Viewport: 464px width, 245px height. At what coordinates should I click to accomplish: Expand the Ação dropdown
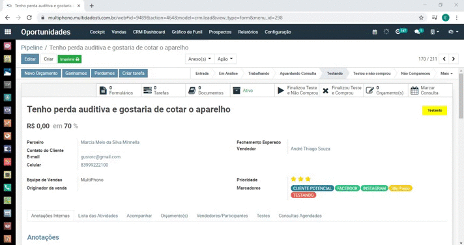[225, 59]
